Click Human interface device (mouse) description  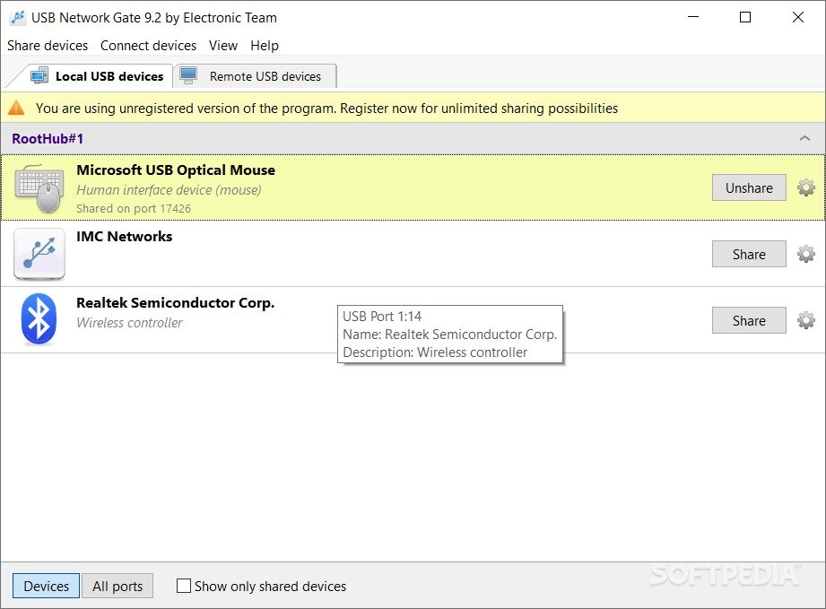coord(169,189)
